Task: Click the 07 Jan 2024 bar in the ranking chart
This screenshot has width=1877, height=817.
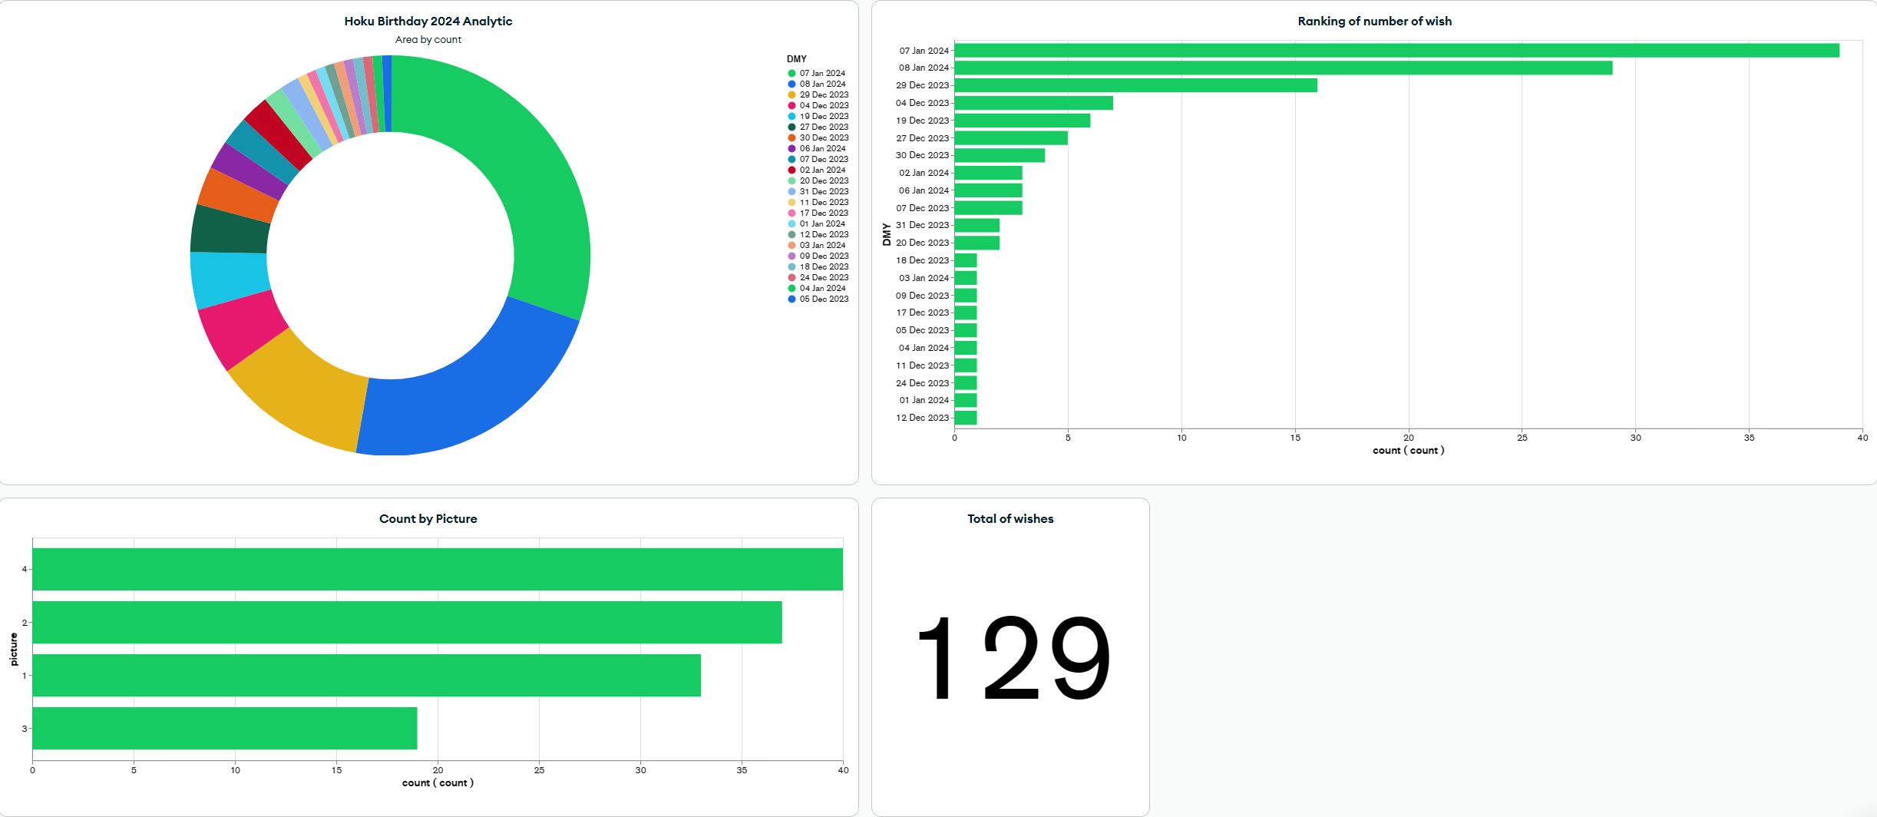Action: pyautogui.click(x=1397, y=50)
